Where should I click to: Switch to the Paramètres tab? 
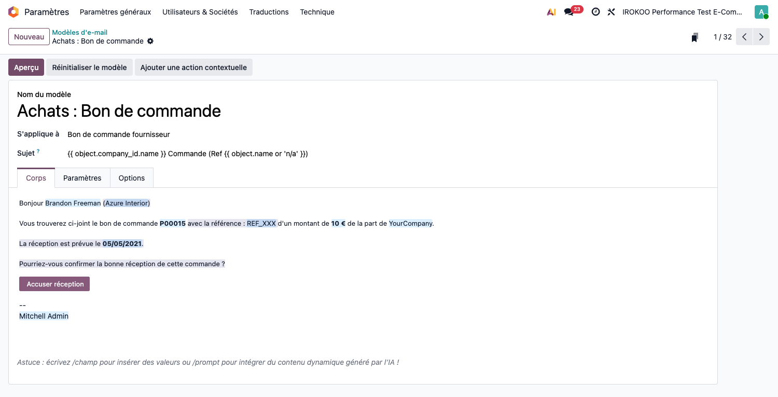click(82, 178)
